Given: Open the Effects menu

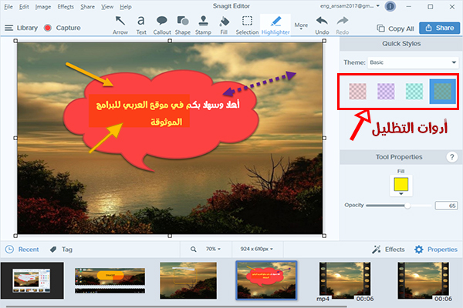Looking at the screenshot, I should [x=66, y=7].
